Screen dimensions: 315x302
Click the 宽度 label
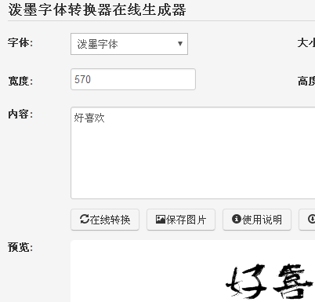coord(20,81)
